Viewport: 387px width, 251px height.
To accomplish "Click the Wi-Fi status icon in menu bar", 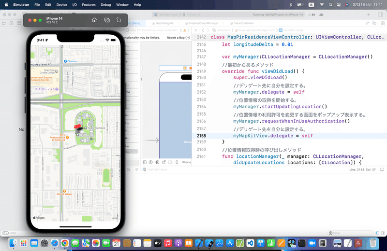I will pyautogui.click(x=322, y=5).
